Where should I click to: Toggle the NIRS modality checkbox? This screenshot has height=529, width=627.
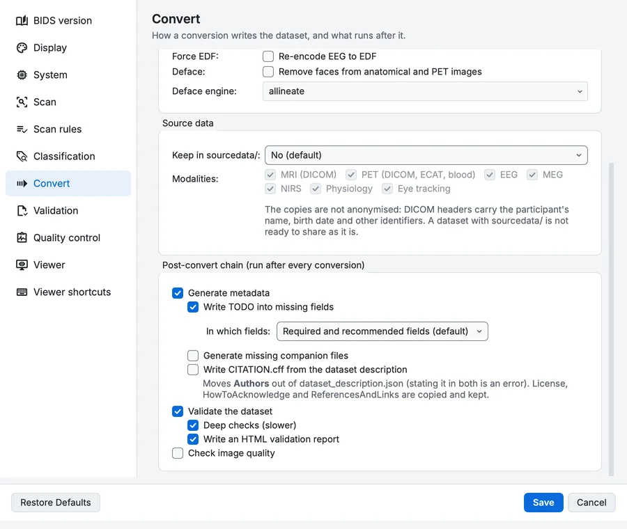[x=270, y=189]
